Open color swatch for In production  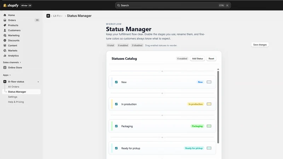[209, 104]
